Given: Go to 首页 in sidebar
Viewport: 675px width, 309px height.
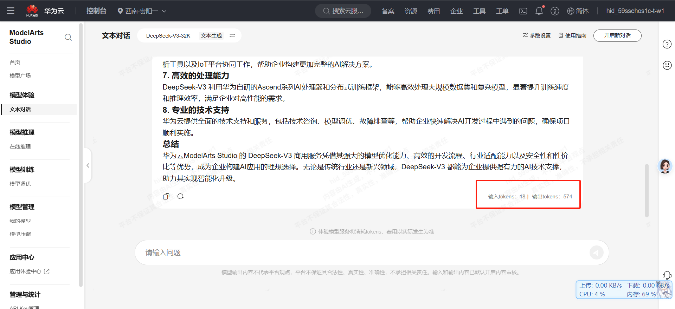Looking at the screenshot, I should [x=15, y=62].
